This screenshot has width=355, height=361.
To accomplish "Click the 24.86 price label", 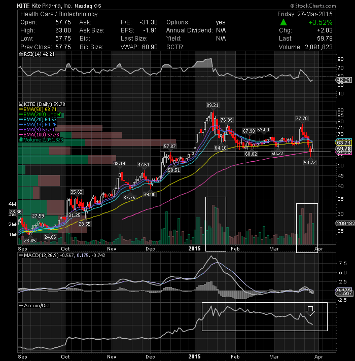I will coord(50,237).
